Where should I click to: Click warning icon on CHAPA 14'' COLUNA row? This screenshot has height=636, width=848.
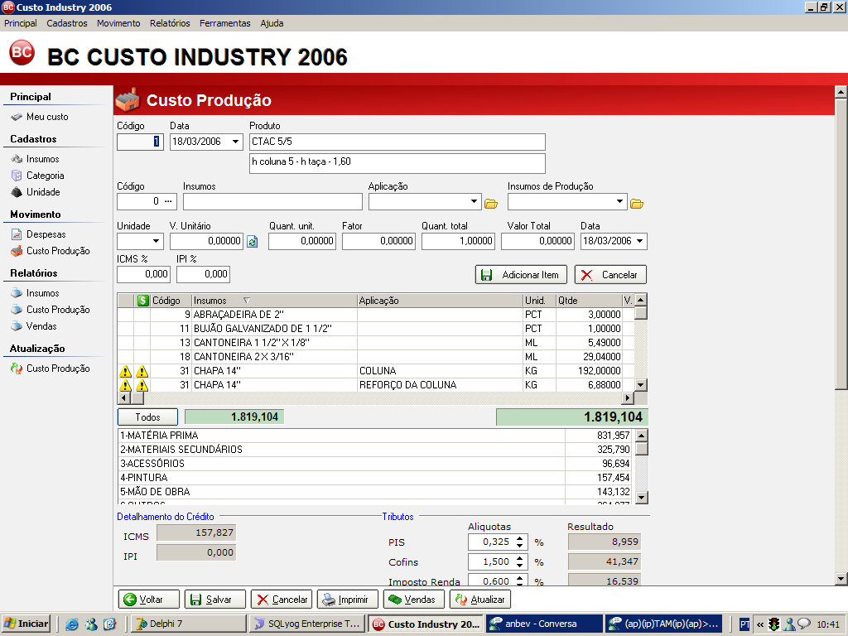[x=126, y=372]
